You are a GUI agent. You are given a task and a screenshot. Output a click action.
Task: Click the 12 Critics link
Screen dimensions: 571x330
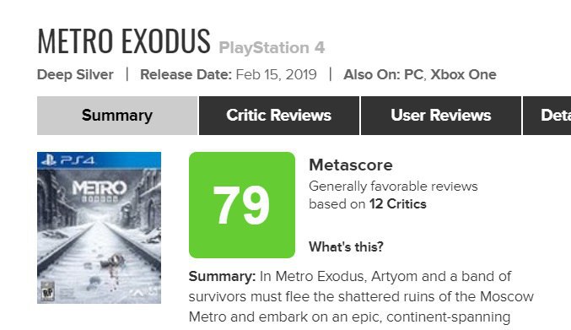tap(397, 204)
